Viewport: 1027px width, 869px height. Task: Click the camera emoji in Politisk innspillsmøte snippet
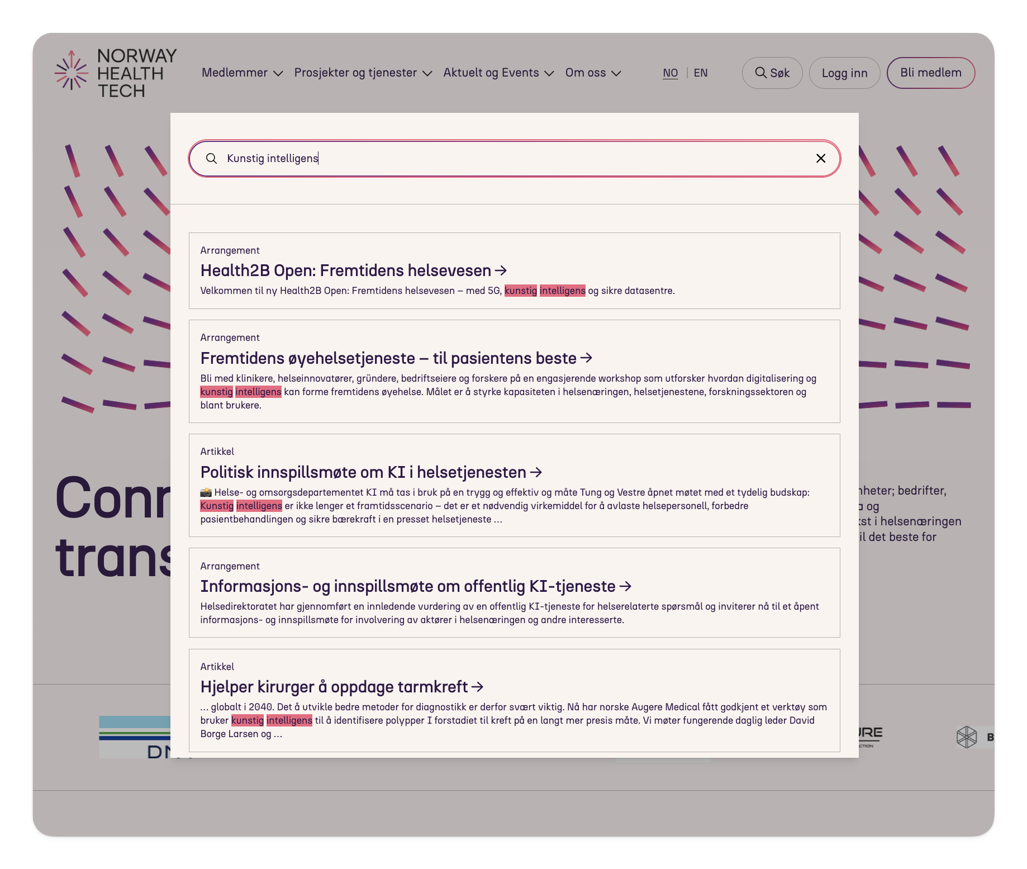pos(206,492)
